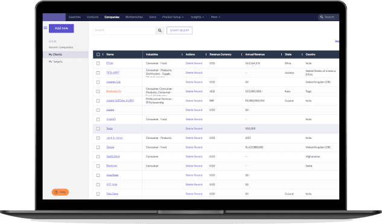Click the column handle before State header
This screenshot has height=224, width=382.
point(281,54)
